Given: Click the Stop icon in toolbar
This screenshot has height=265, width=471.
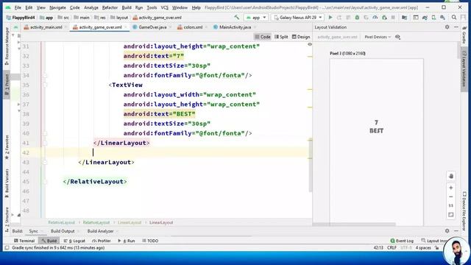Looking at the screenshot, I should click(393, 18).
